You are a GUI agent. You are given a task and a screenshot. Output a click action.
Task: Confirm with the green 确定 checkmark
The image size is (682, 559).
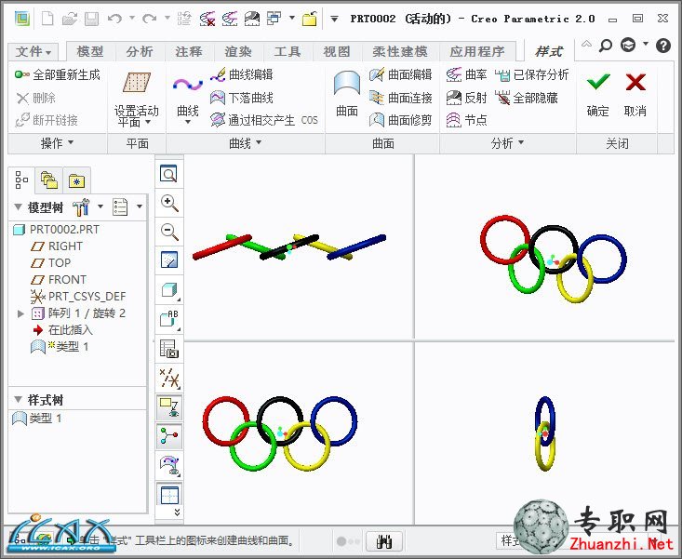[598, 94]
